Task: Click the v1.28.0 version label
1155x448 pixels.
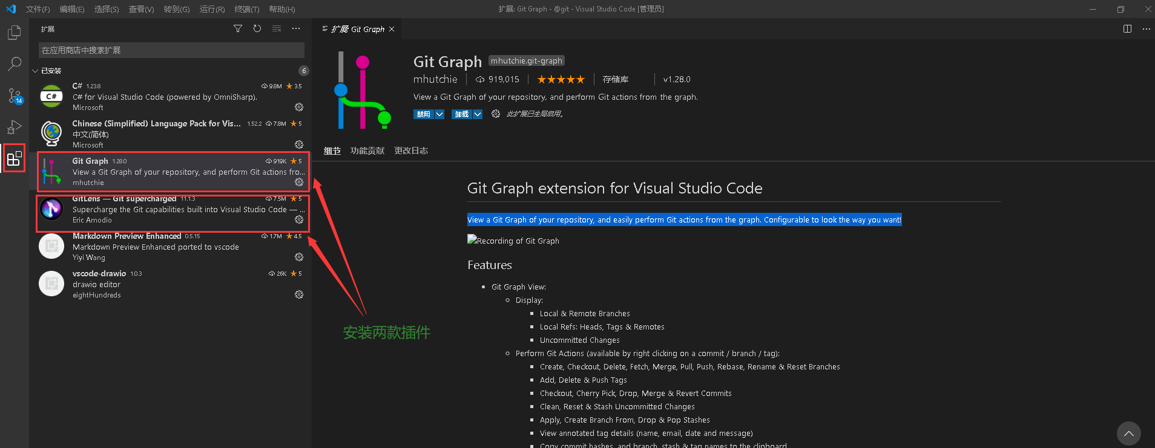Action: pyautogui.click(x=677, y=79)
